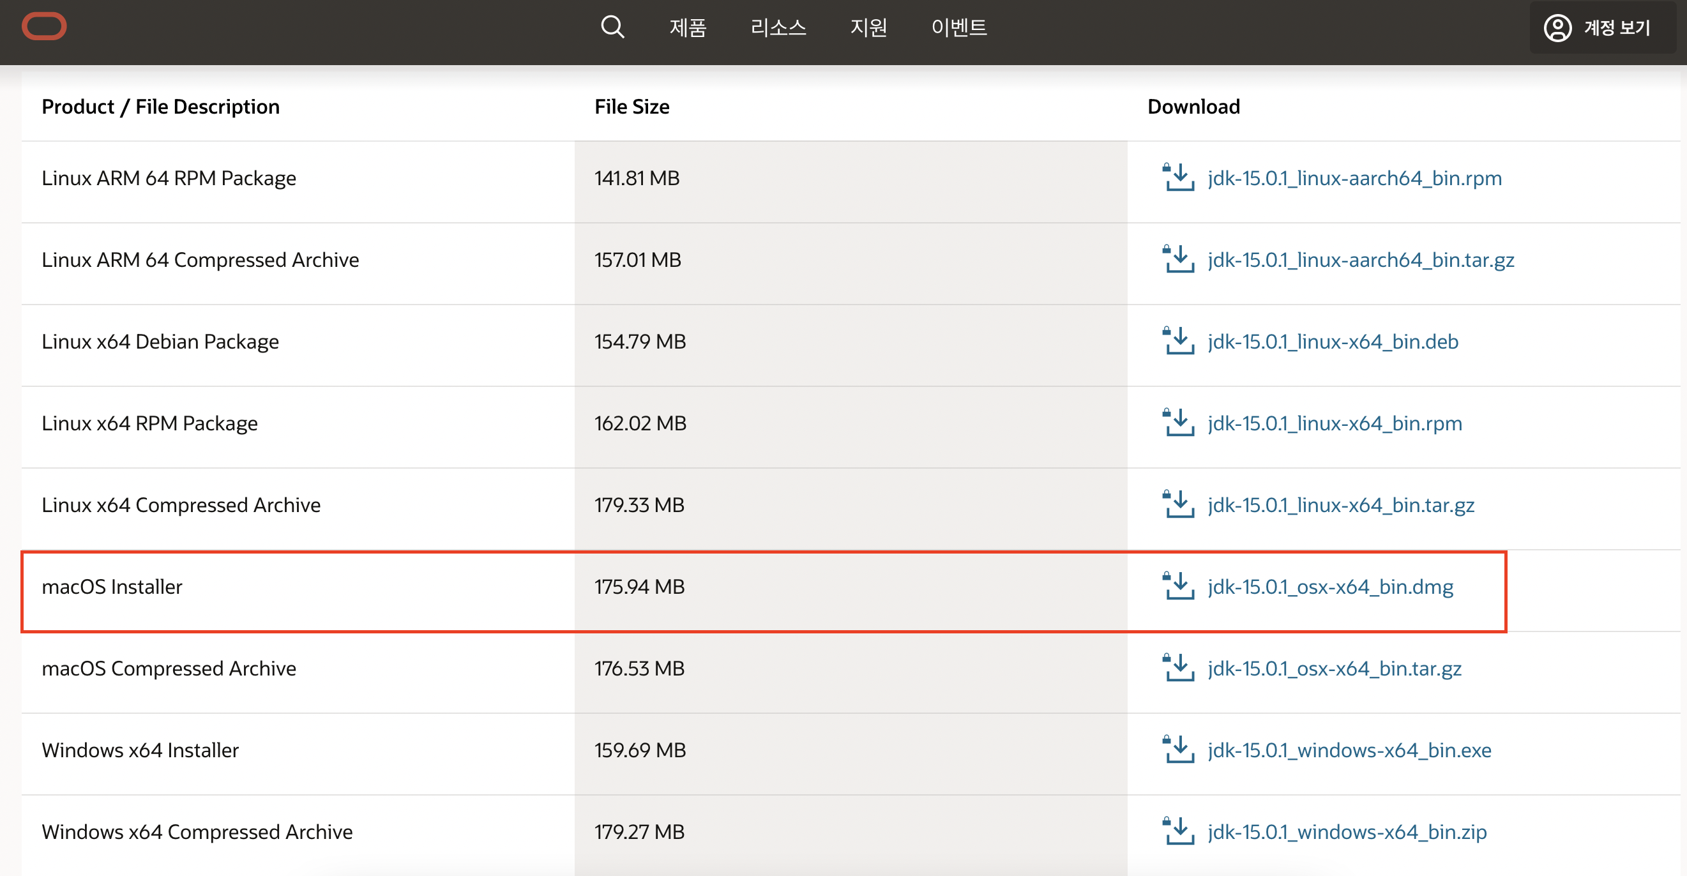
Task: Click the 계정 보기 button
Action: pos(1615,27)
